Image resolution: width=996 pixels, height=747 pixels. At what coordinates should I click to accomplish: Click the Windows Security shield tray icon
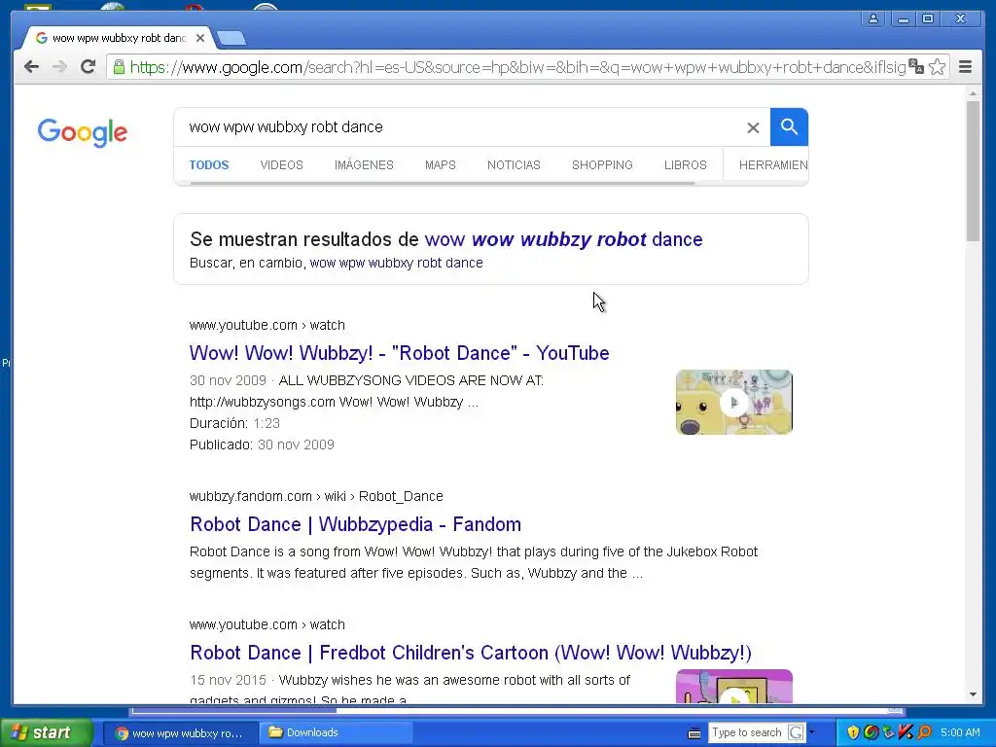coord(853,732)
